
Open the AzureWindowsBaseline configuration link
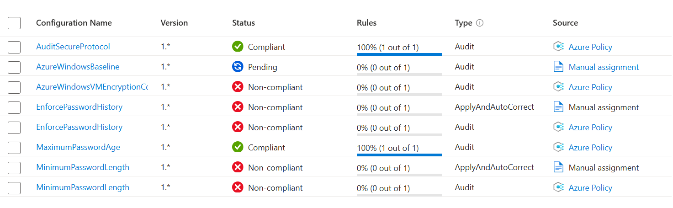coord(78,67)
